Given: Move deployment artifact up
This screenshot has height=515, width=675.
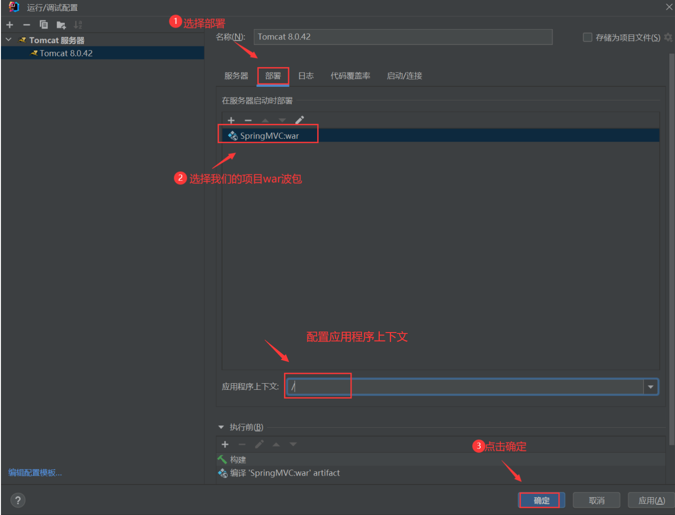Looking at the screenshot, I should click(x=265, y=121).
